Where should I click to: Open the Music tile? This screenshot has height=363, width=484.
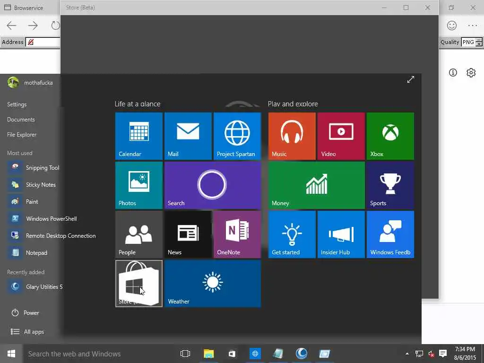pyautogui.click(x=292, y=136)
